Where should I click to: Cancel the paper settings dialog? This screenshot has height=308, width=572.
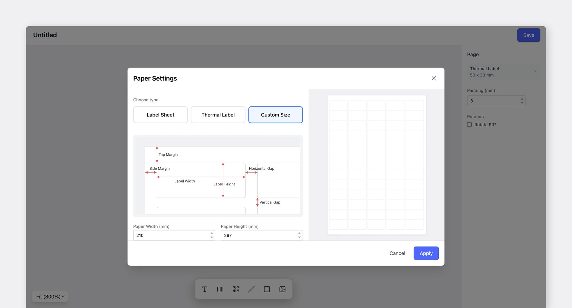(397, 253)
